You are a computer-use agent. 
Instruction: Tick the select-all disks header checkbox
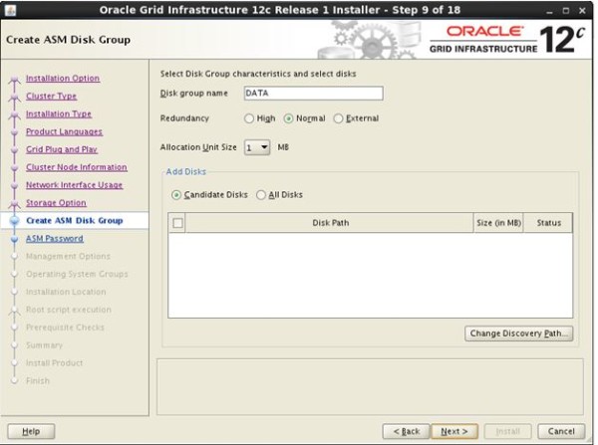click(177, 223)
